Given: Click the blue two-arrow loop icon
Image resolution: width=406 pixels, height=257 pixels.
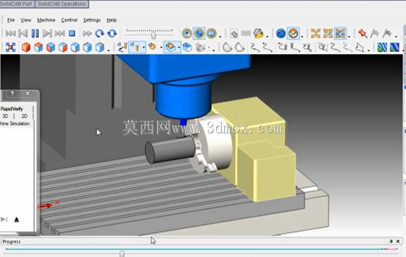Looking at the screenshot, I should (x=112, y=33).
